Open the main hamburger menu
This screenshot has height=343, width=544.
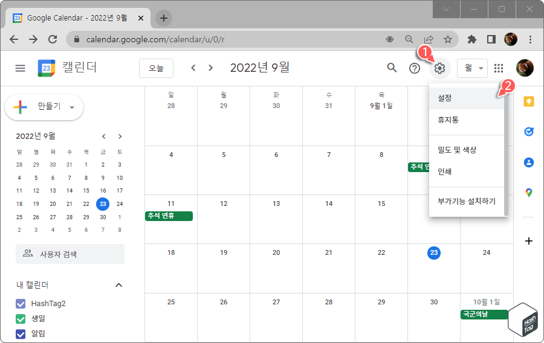click(21, 68)
